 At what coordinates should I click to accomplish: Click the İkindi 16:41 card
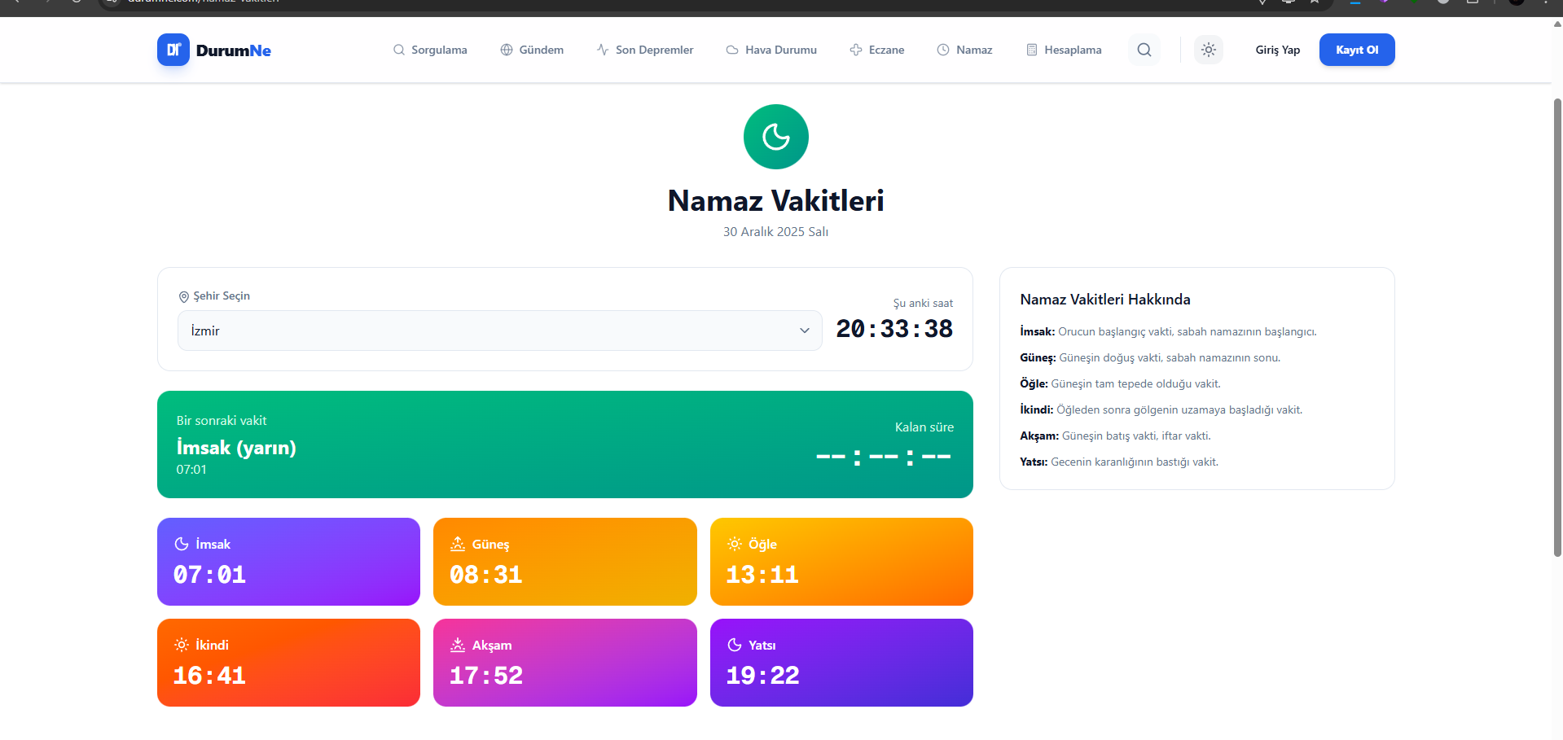click(288, 663)
